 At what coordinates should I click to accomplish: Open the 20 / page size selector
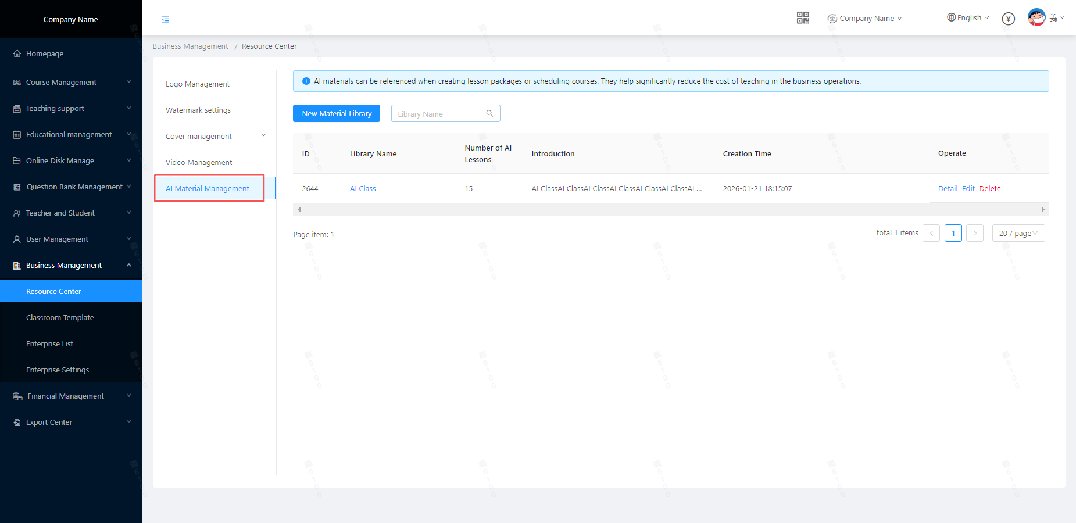coord(1018,233)
